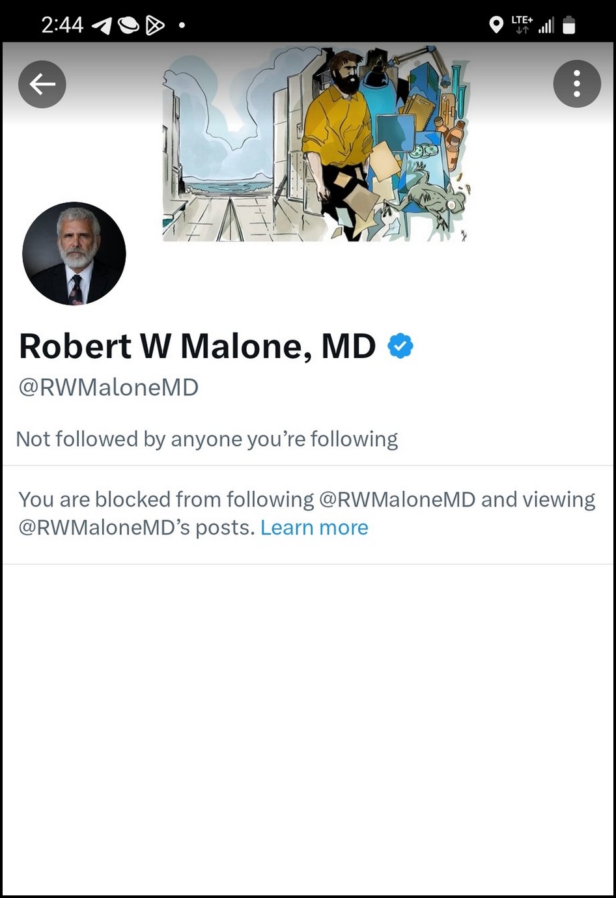Tap the Telegram notification icon in status bar
The image size is (616, 898).
coord(101,25)
